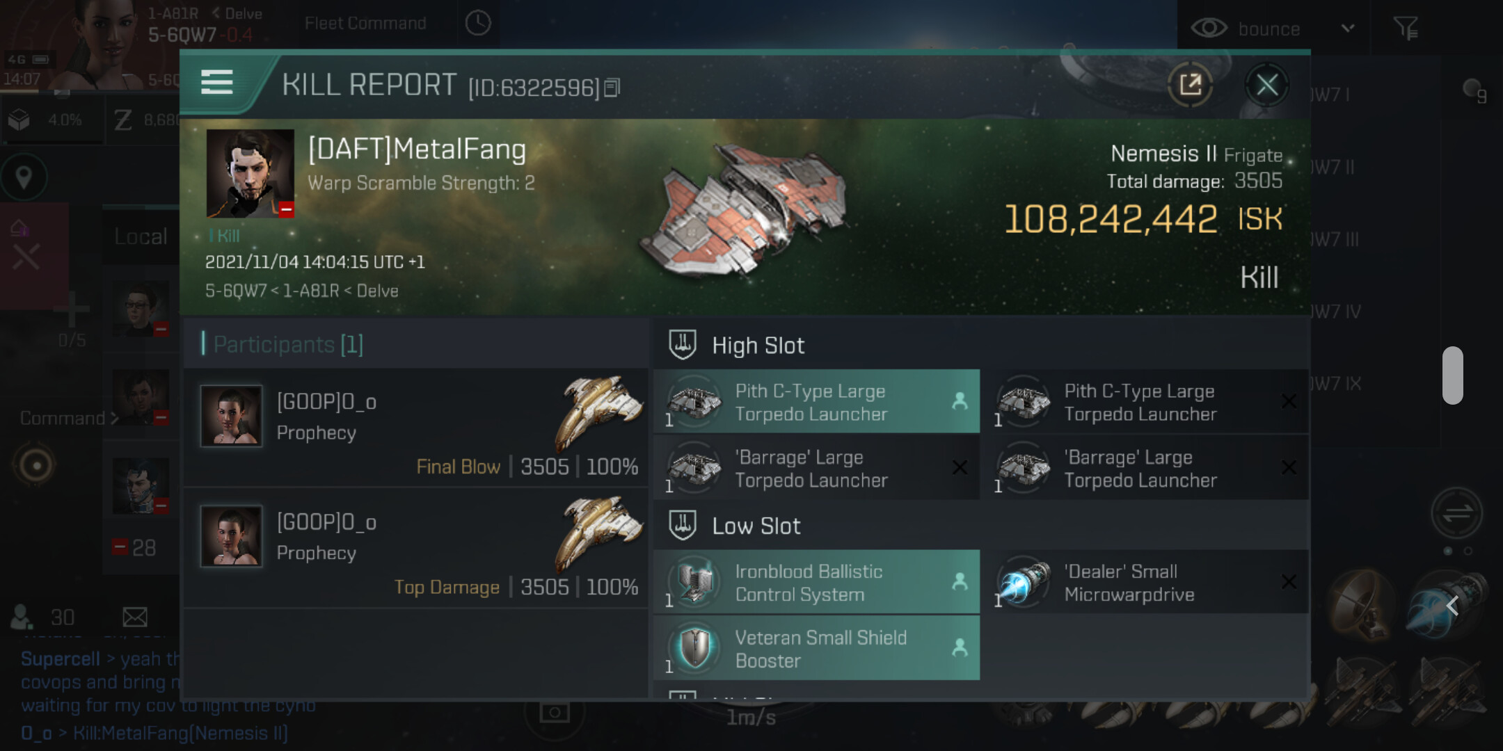1503x751 pixels.
Task: Tap the clock icon near Fleet Command
Action: [x=478, y=24]
